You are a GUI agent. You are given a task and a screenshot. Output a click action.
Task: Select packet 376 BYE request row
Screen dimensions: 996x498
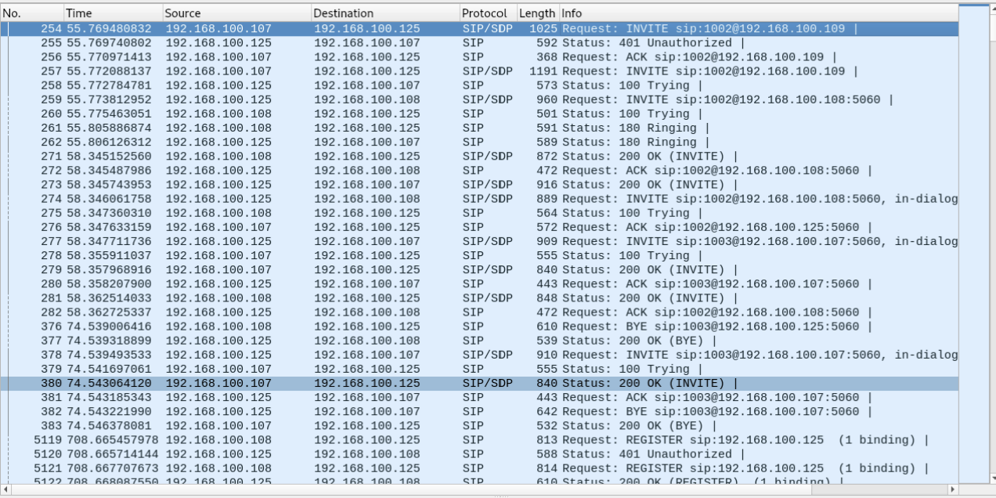pos(470,327)
